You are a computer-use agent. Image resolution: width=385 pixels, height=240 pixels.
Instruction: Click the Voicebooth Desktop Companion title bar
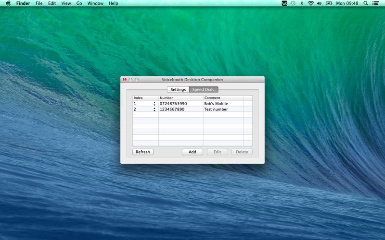[192, 80]
